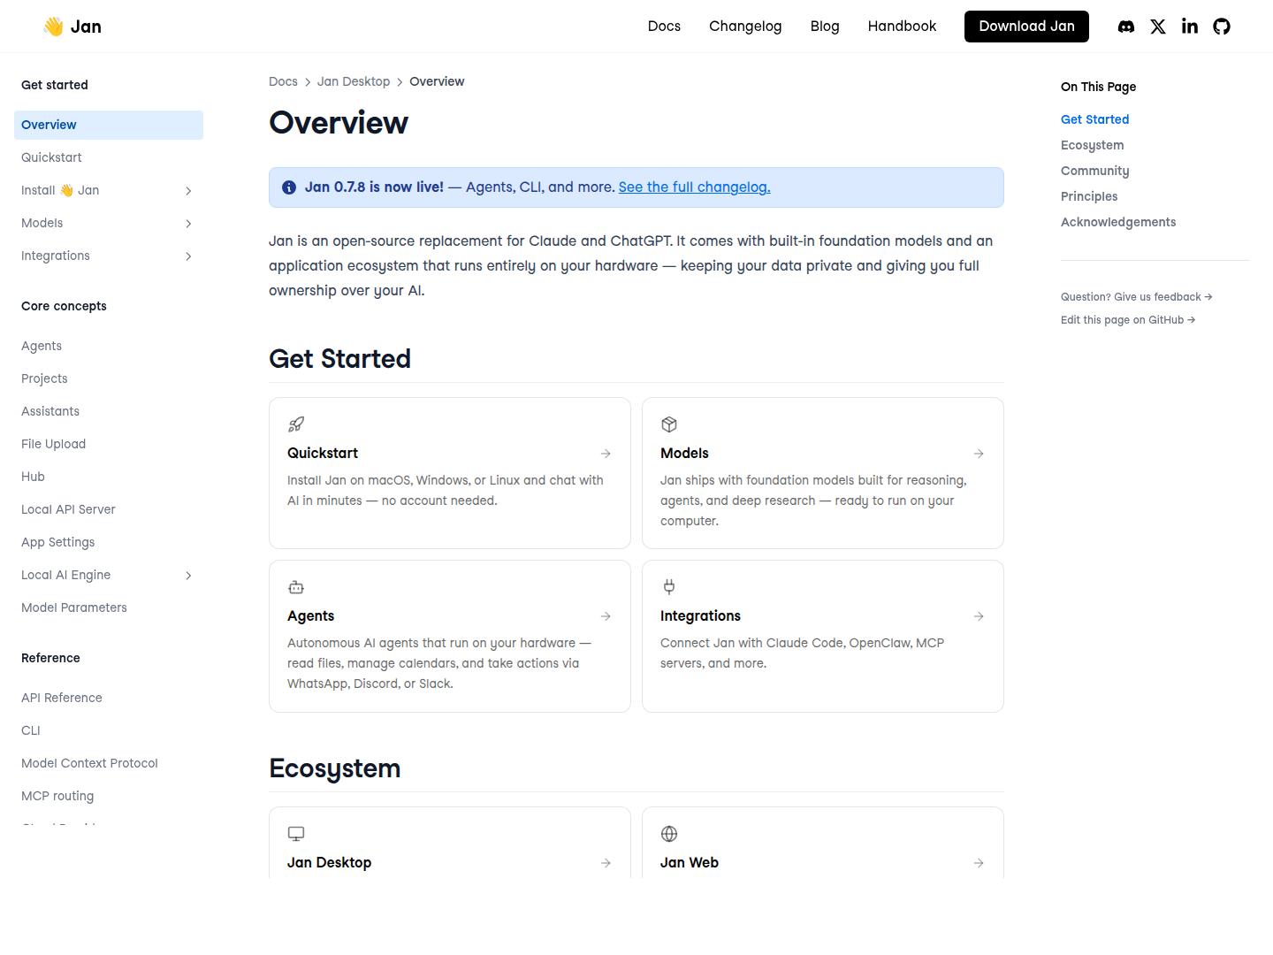1273x955 pixels.
Task: Jump to Ecosystem in On This Page
Action: click(x=1093, y=145)
